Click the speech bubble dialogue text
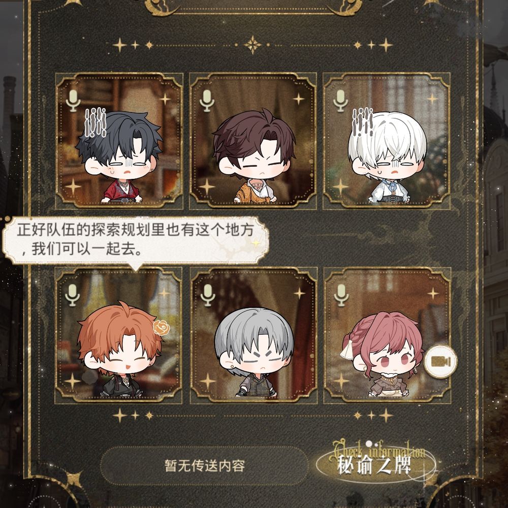Image resolution: width=508 pixels, height=508 pixels. pos(136,240)
